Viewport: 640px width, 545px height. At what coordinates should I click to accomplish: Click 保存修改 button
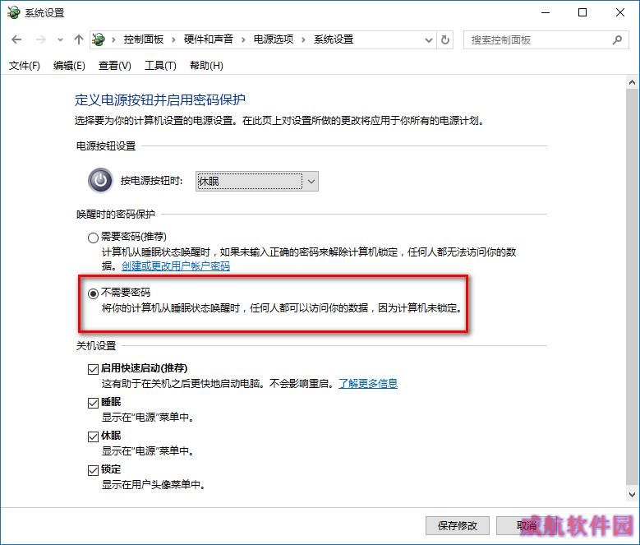[458, 525]
